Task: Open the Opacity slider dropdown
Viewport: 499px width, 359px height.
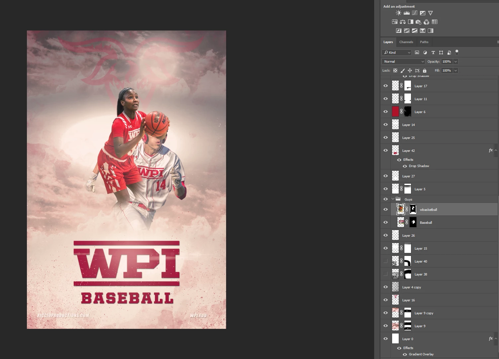Action: 456,62
